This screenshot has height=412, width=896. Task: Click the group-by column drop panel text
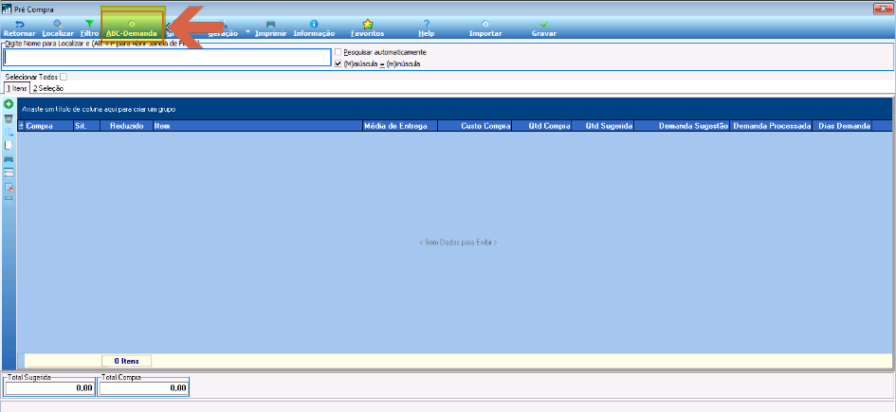99,108
